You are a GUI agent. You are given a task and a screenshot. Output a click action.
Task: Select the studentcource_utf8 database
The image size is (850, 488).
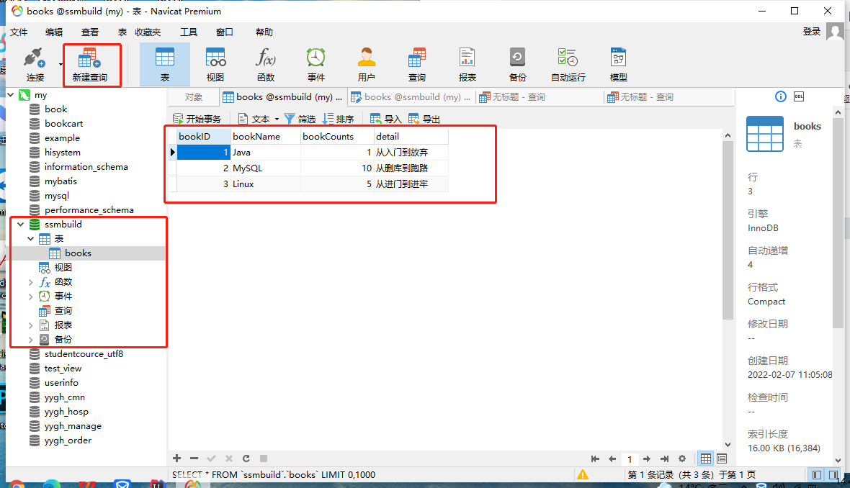[84, 353]
